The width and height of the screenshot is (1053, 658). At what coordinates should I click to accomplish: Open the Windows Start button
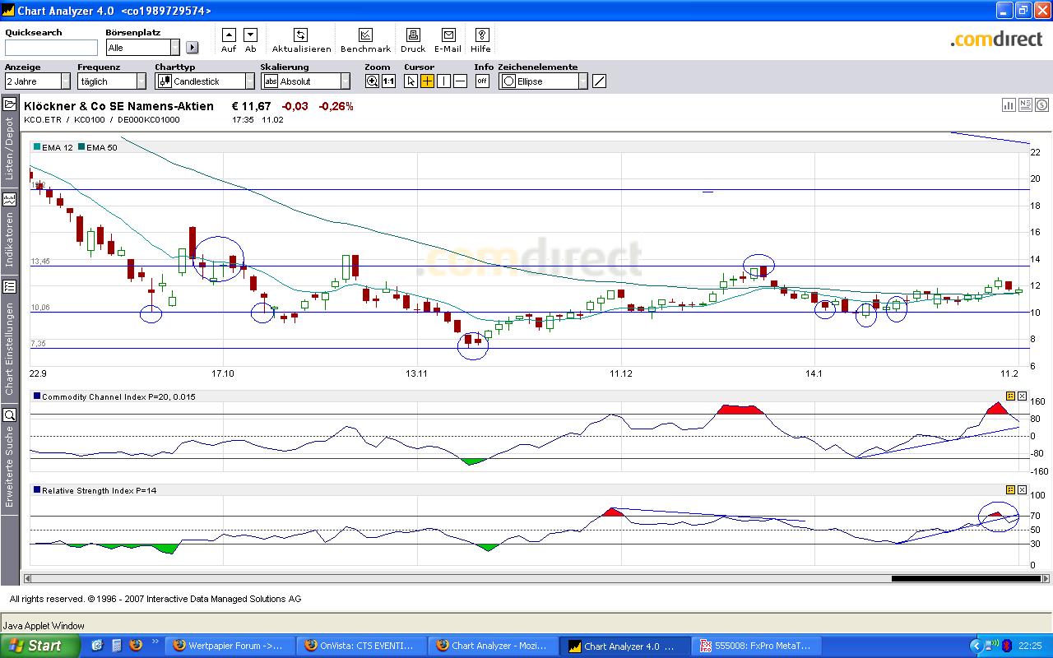coord(40,646)
